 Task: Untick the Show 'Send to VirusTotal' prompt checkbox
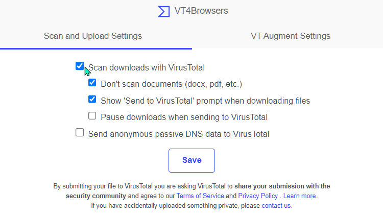(92, 99)
